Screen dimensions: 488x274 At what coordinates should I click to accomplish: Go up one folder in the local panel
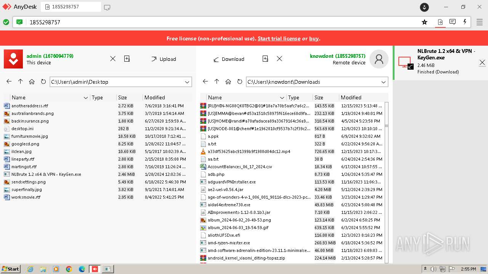pyautogui.click(x=21, y=81)
